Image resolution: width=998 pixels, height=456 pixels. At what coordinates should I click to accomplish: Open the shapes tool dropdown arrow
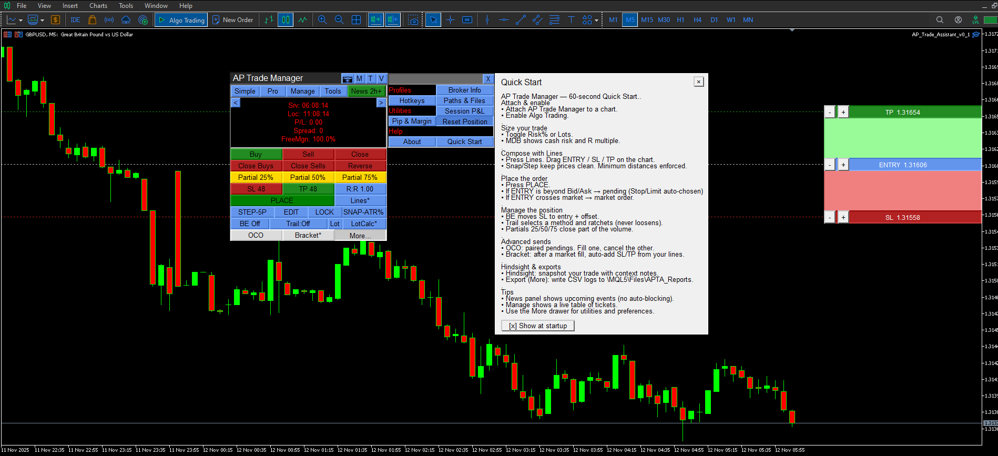click(596, 21)
